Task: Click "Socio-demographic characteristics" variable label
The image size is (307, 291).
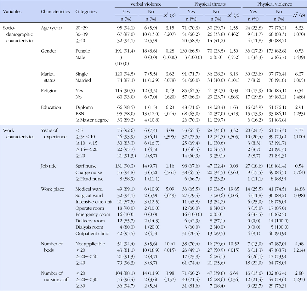Action: tap(19, 34)
